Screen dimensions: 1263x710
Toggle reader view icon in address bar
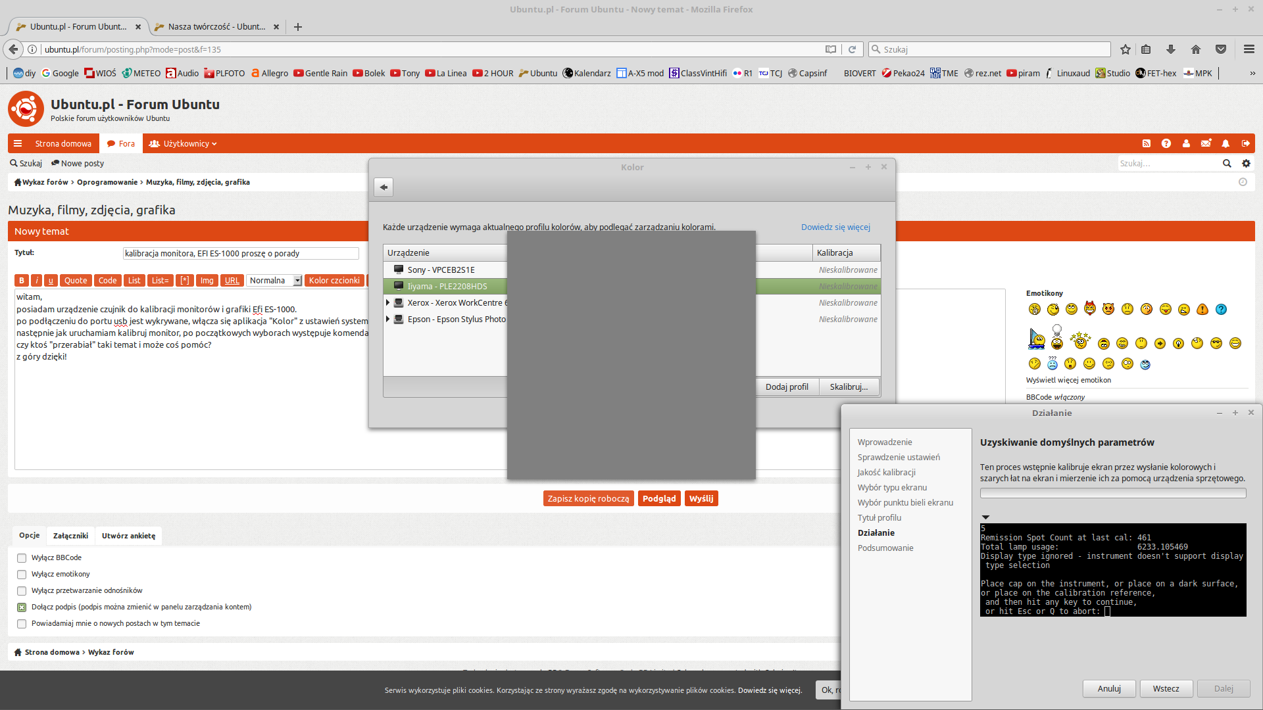coord(831,49)
